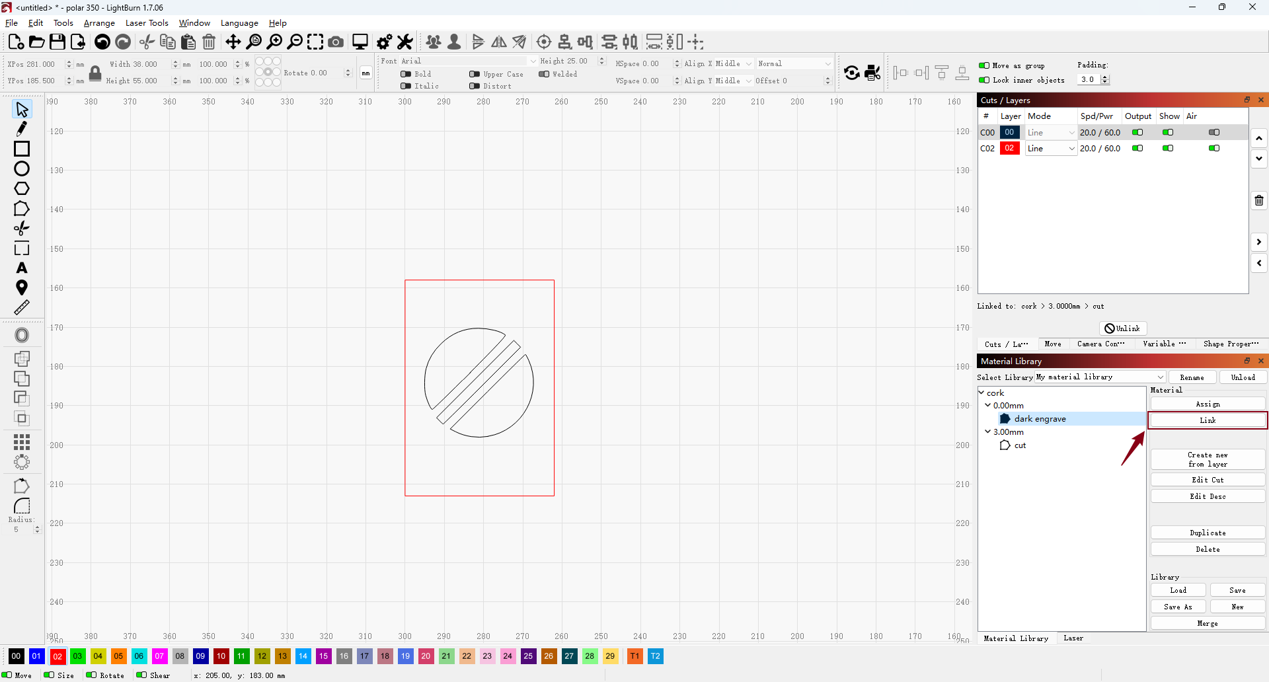Pick palette color swatch 14

point(303,656)
